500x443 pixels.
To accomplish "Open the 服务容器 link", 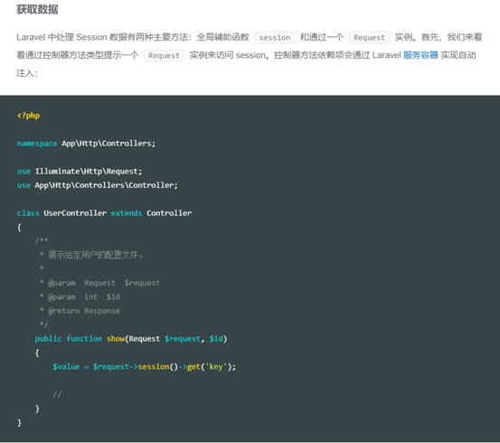I will 420,55.
